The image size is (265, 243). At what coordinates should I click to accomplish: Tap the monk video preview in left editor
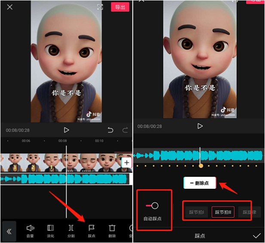click(x=66, y=61)
